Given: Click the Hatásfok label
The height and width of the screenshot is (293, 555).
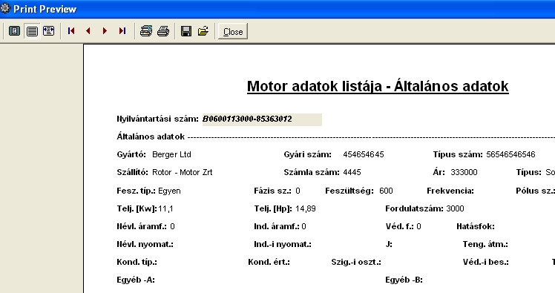Looking at the screenshot, I should point(476,226).
